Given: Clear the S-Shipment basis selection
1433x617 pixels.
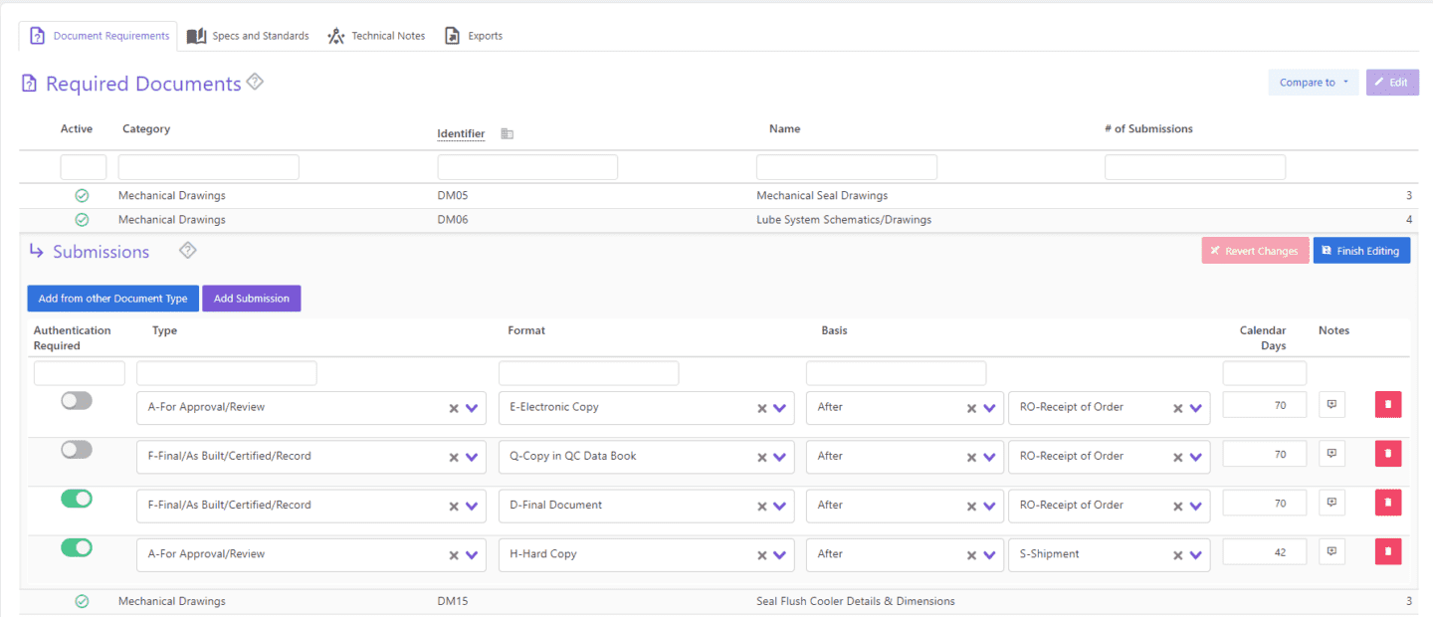Looking at the screenshot, I should coord(1177,554).
